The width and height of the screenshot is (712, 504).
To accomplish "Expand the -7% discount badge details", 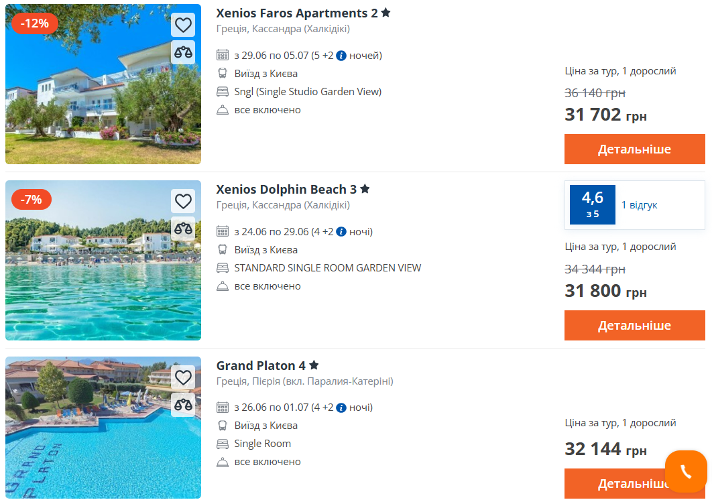I will click(x=32, y=199).
